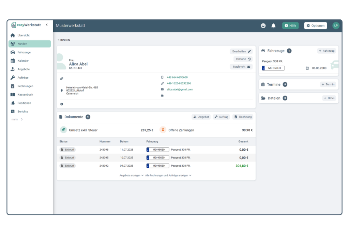Screen dimensions: 349x234
Task: Open document row number 243392
Action: pos(104,166)
